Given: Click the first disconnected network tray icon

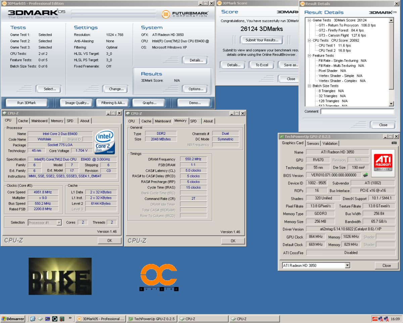Looking at the screenshot, I should coord(381,319).
